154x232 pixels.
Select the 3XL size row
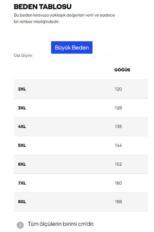coord(81,108)
